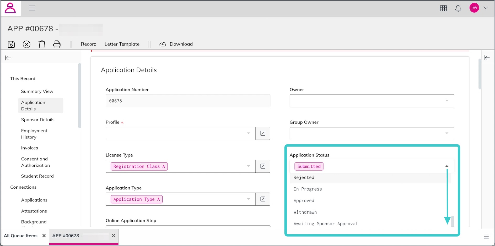Switch to All Queue Items tab
Viewport: 495px width, 246px height.
[21, 236]
